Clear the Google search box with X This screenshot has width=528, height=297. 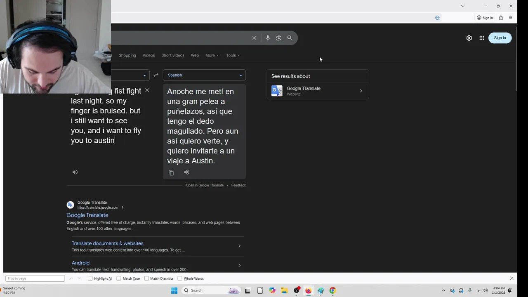click(254, 38)
